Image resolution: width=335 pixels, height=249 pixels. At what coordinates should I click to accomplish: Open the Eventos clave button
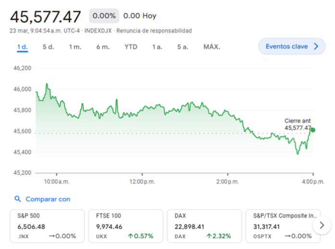(x=292, y=47)
